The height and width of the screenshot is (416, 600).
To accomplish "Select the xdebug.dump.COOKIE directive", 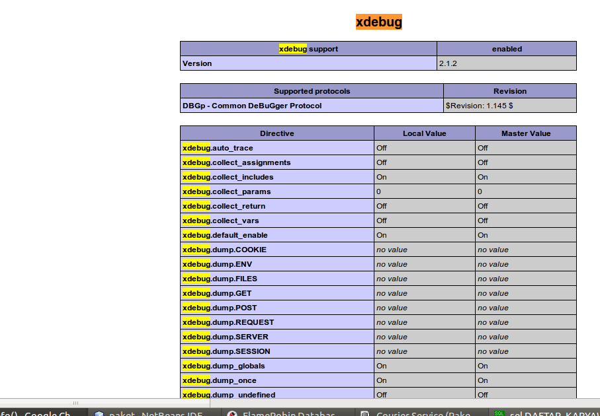I will (277, 250).
